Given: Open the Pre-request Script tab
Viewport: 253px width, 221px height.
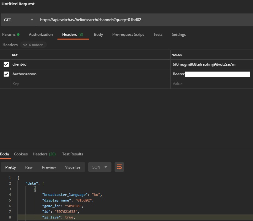Looking at the screenshot, I should pyautogui.click(x=128, y=35).
